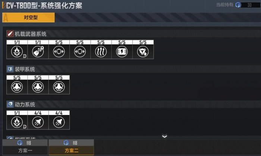The image size is (261, 156).
Task: Select the second crosshair targeting upgrade icon
Action: click(x=80, y=52)
